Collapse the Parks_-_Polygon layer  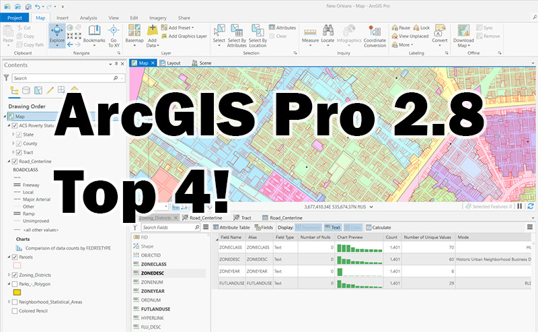[9, 284]
